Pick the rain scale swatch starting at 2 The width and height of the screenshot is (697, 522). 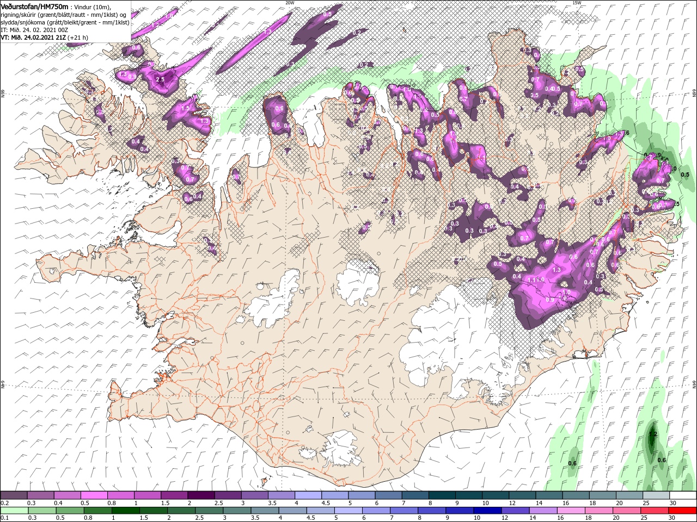pyautogui.click(x=181, y=511)
